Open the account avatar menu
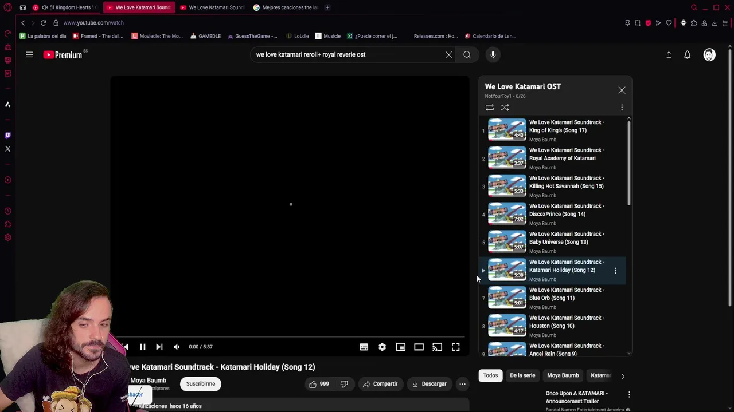Image resolution: width=734 pixels, height=412 pixels. coord(709,55)
